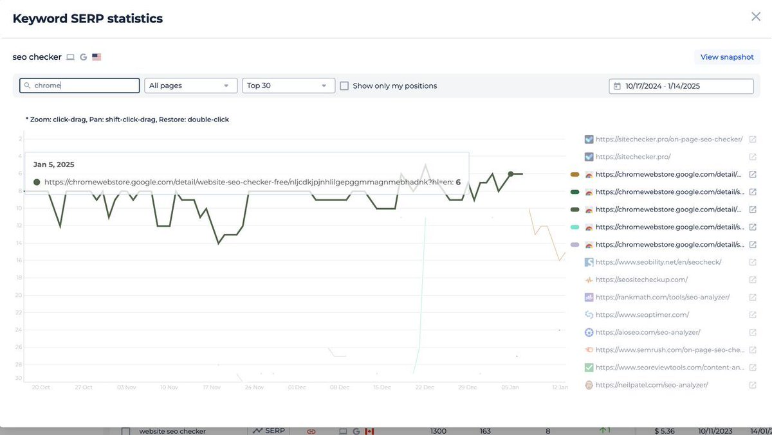
Task: Click the Google icon beside seo checker
Action: [x=84, y=57]
